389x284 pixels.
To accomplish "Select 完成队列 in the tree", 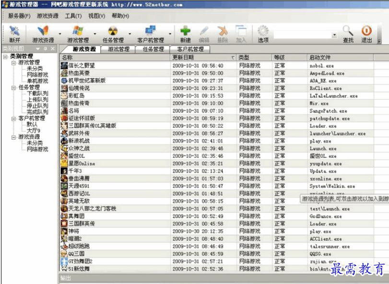I will pos(37,112).
